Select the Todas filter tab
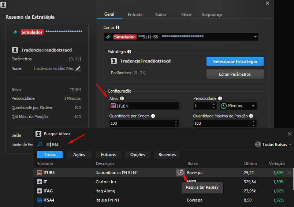This screenshot has width=294, height=207. coord(50,155)
